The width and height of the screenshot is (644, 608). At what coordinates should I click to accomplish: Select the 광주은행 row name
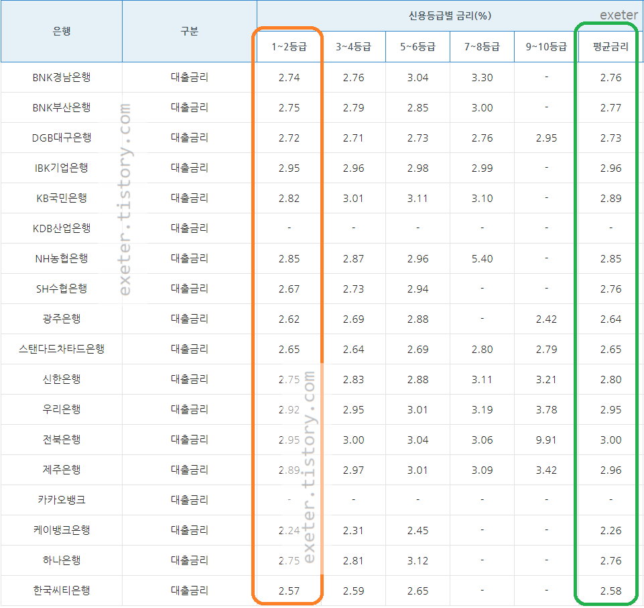point(62,319)
